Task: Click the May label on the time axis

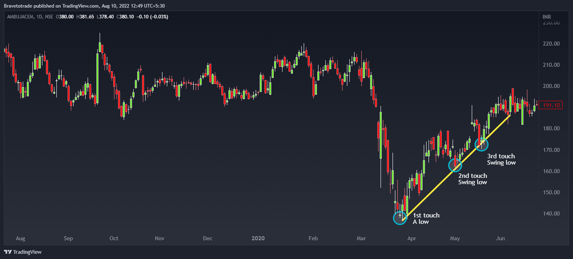Action: click(455, 239)
